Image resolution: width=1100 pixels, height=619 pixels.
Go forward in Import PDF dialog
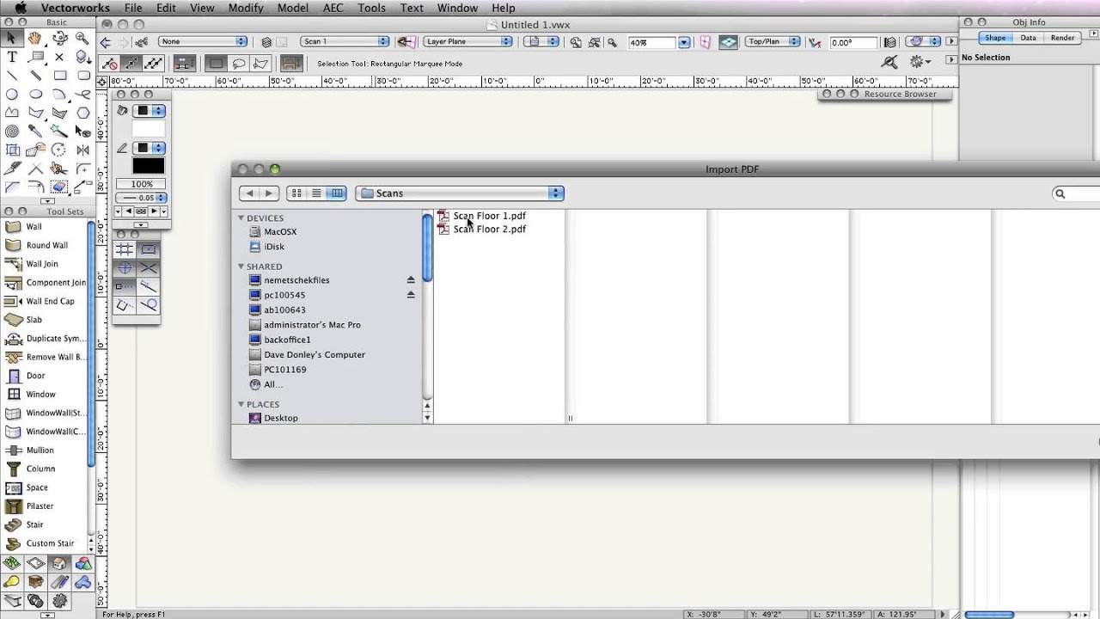[x=269, y=193]
